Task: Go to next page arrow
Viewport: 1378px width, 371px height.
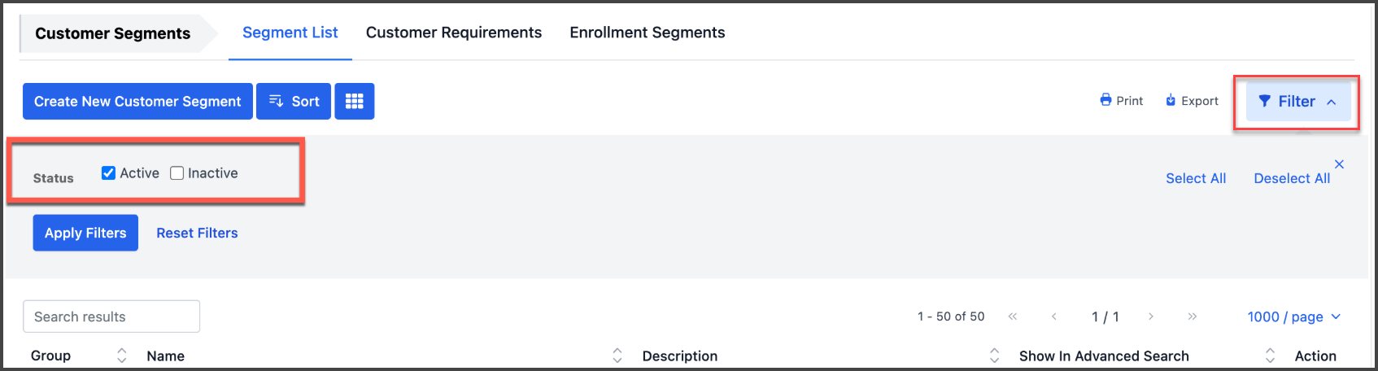Action: pos(1151,316)
